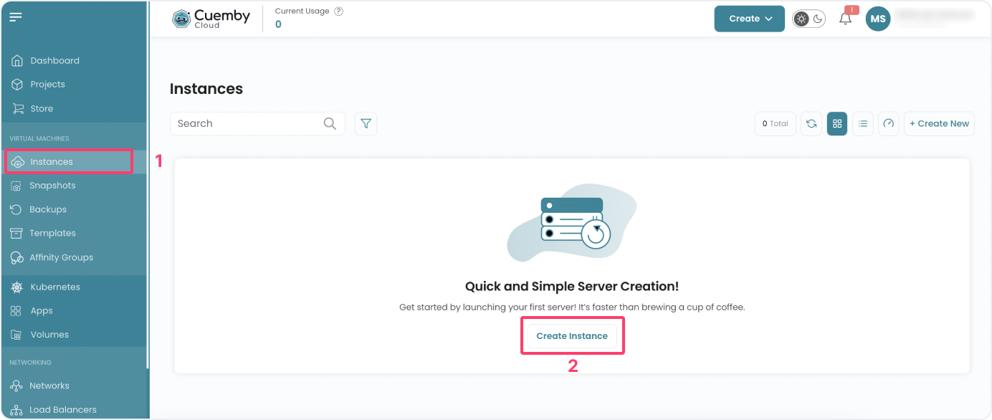Image resolution: width=992 pixels, height=420 pixels.
Task: Click the + Create New button
Action: pos(939,123)
